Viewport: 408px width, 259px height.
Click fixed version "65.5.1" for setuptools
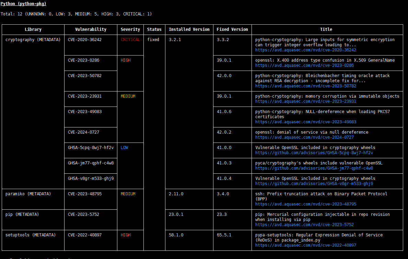(224, 235)
